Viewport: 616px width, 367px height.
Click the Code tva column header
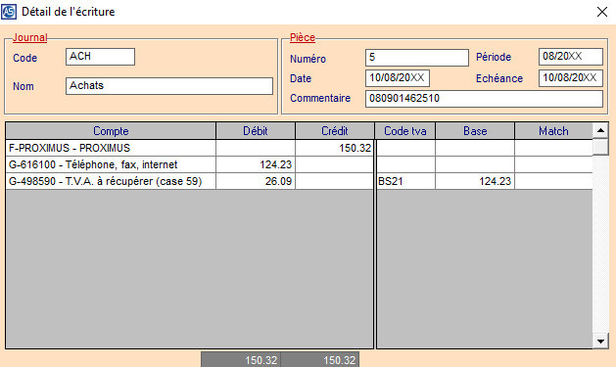tap(405, 131)
